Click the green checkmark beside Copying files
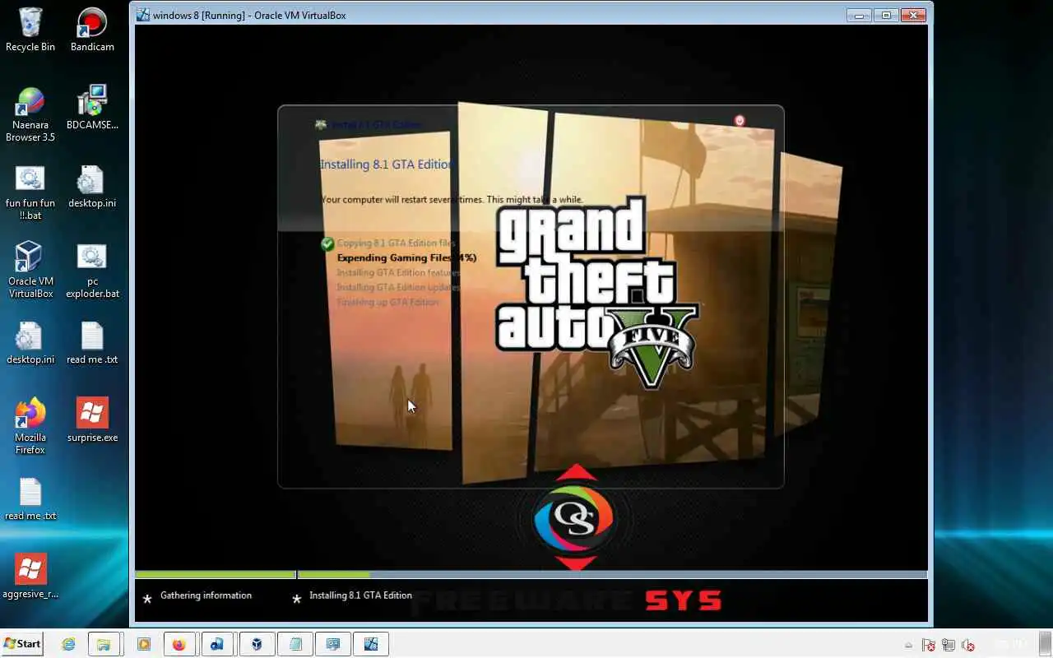This screenshot has width=1053, height=658. 327,243
